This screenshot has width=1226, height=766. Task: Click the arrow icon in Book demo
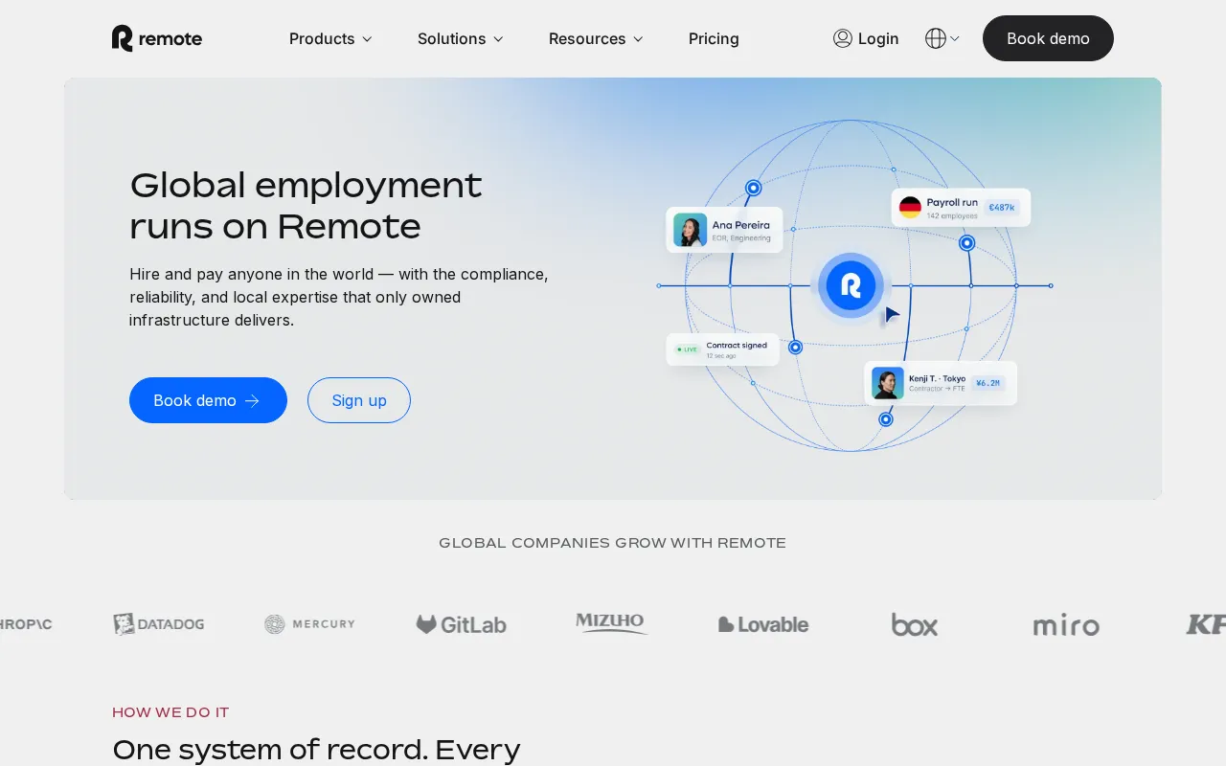click(252, 400)
